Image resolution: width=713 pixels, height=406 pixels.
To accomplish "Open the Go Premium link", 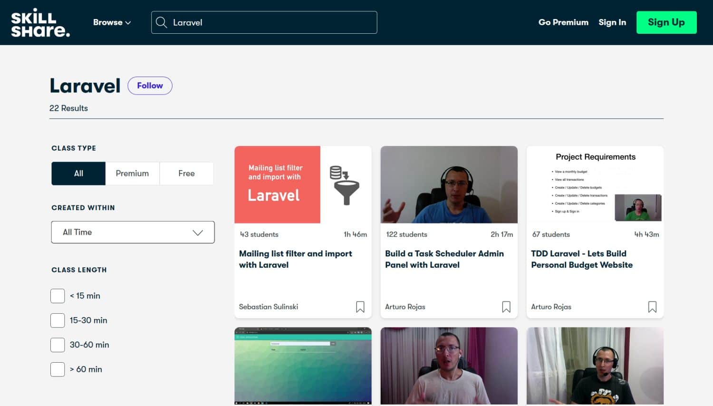I will [x=563, y=22].
